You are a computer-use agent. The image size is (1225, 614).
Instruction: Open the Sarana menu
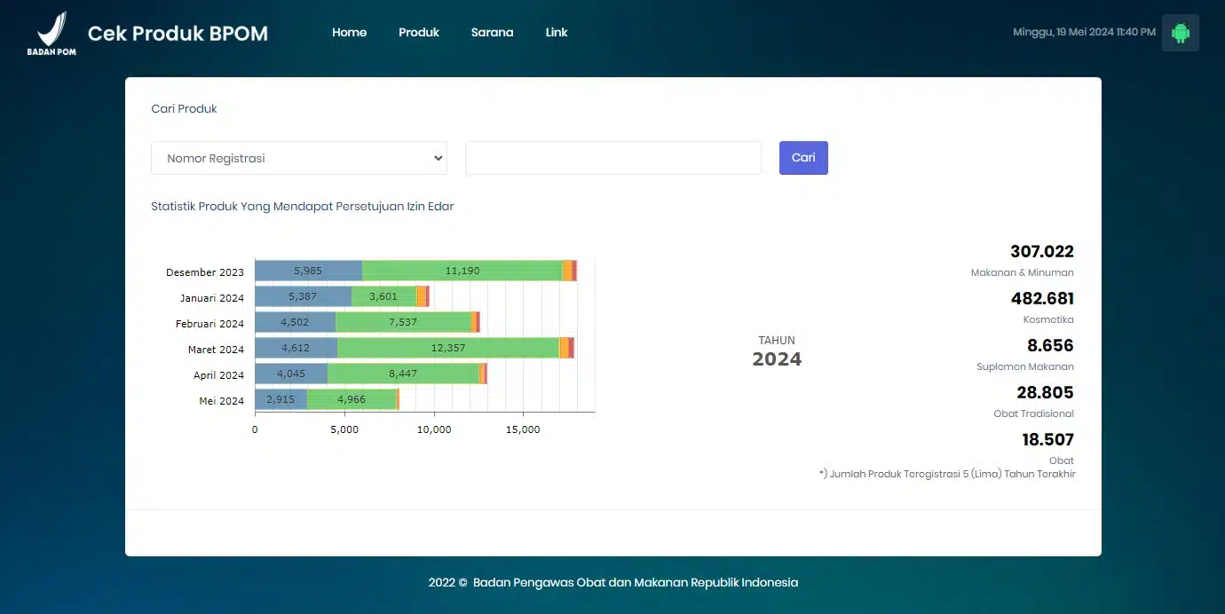pyautogui.click(x=492, y=33)
